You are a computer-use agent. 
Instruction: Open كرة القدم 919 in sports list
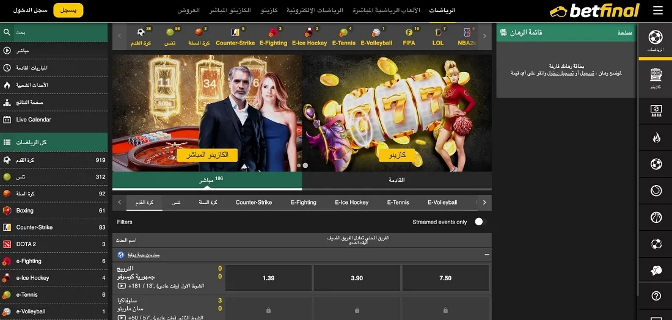54,160
